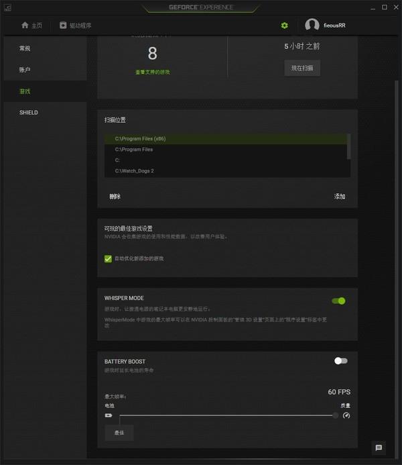Click the home icon in top navigation
This screenshot has height=465, width=402.
tap(25, 25)
